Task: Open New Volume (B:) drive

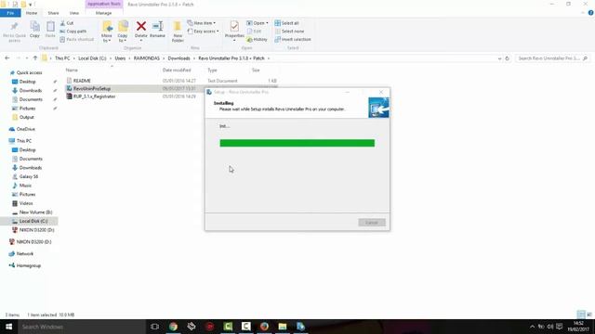Action: (35, 212)
